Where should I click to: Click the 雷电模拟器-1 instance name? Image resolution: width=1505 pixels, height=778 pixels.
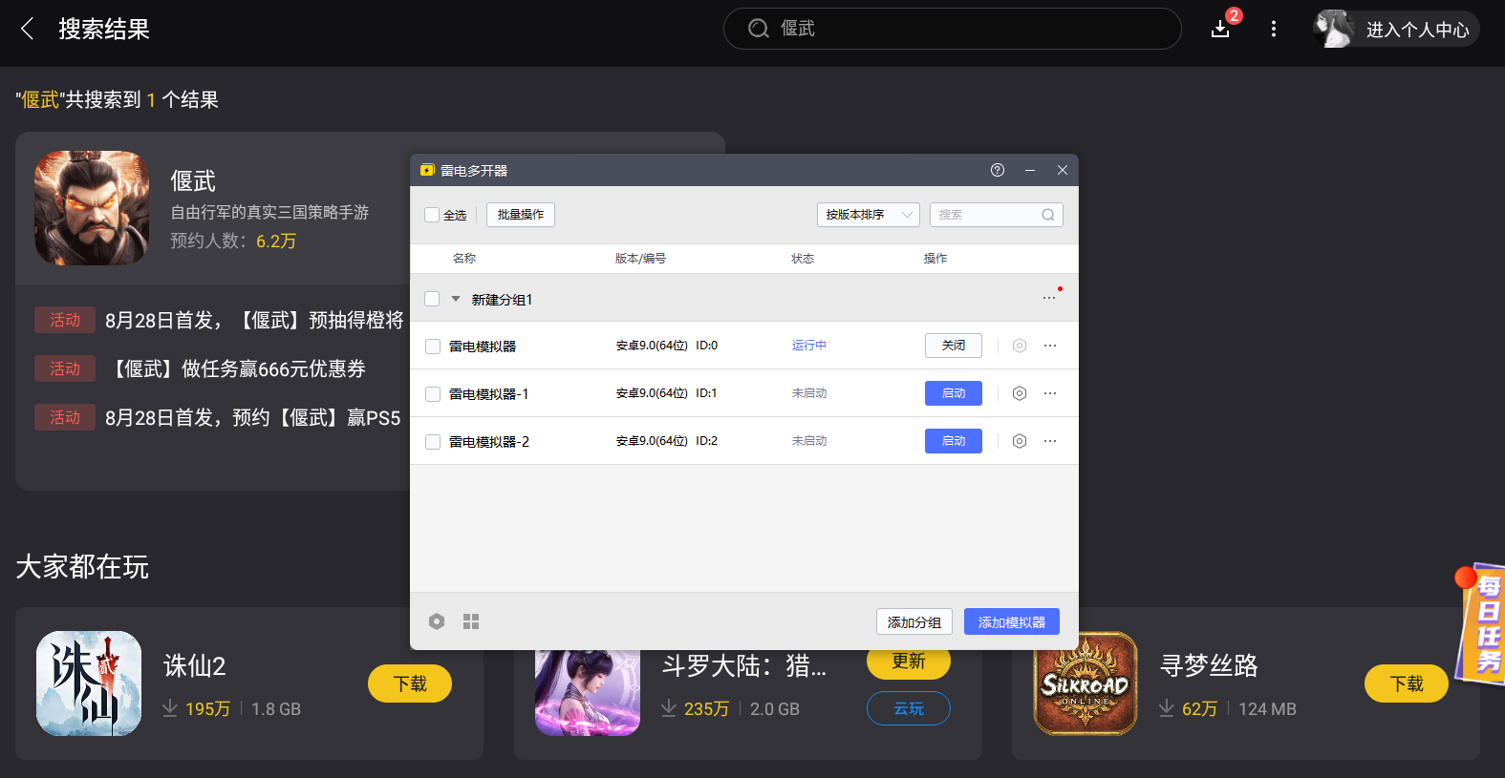(x=488, y=394)
